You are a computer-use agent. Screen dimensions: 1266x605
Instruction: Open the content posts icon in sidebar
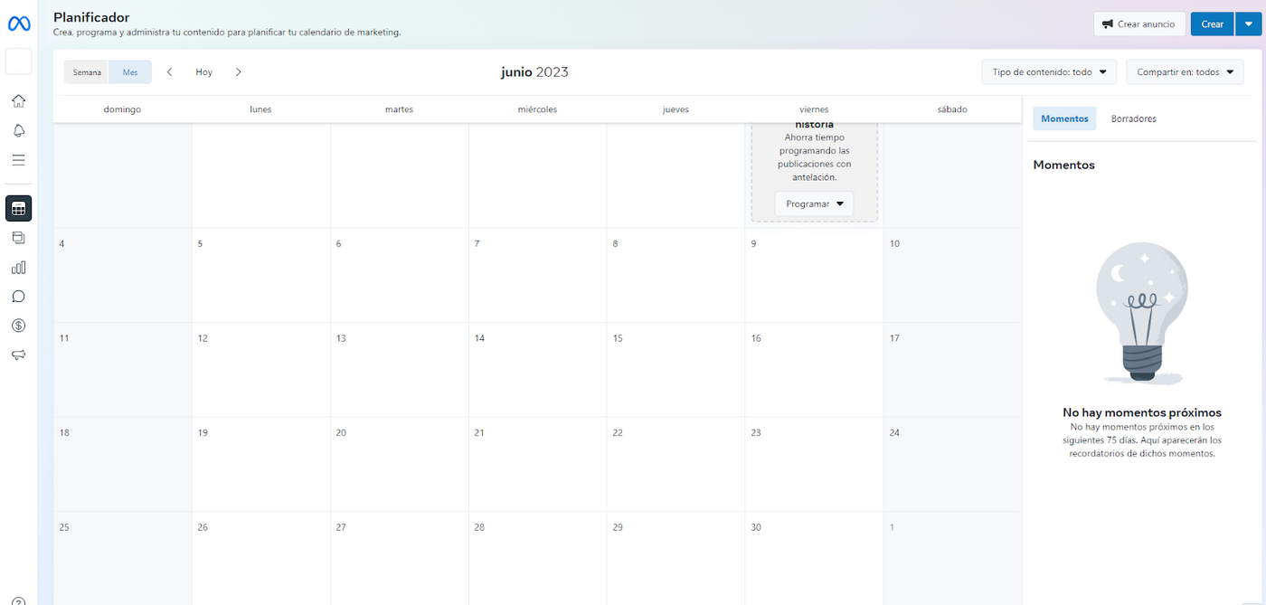18,238
